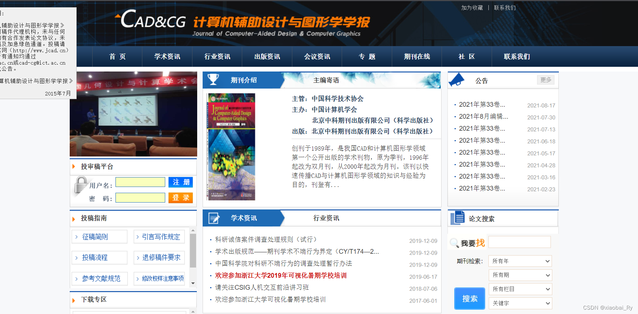Viewport: 638px width, 314px height.
Task: Click 加为收藏 link at top
Action: point(472,8)
